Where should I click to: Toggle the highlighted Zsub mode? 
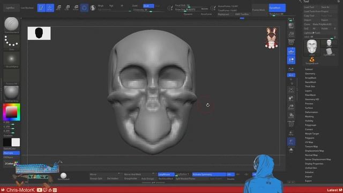click(148, 6)
